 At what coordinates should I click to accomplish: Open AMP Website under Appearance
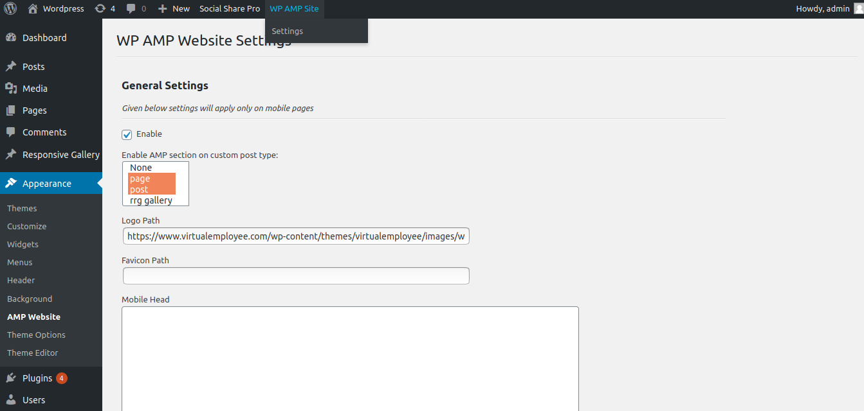click(x=34, y=317)
